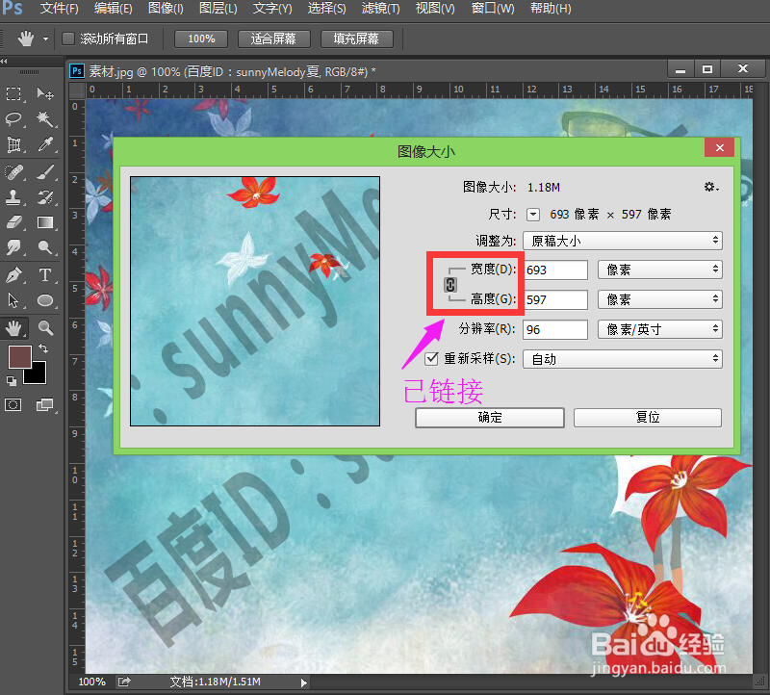Viewport: 770px width, 695px height.
Task: Open the 图像(I) menu
Action: point(166,9)
